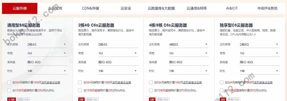Check 加324元 主机安全 checkbox in 独享型C6 card
Screen dimensions: 287x101
pos(222,83)
